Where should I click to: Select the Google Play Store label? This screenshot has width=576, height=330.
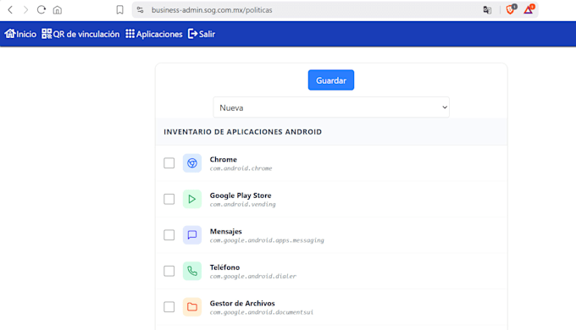(241, 195)
